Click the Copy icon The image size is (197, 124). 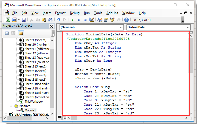[38, 20]
